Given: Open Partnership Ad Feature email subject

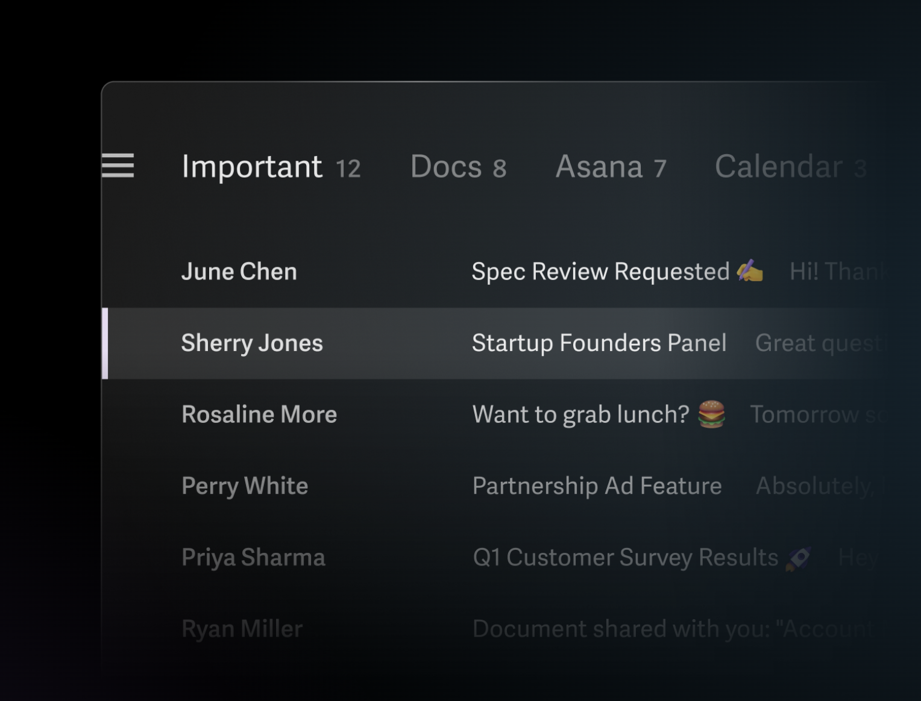Looking at the screenshot, I should [597, 486].
